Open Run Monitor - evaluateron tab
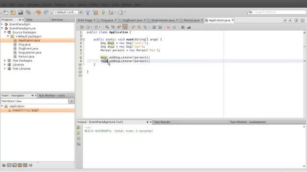This screenshot has width=307, height=172. click(x=248, y=122)
